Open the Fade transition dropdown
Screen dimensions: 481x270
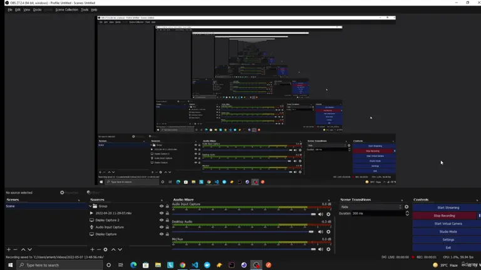coord(371,207)
